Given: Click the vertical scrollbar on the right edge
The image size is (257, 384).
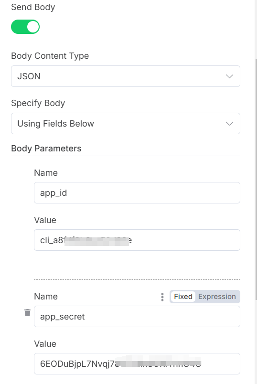Looking at the screenshot, I should coord(256,179).
